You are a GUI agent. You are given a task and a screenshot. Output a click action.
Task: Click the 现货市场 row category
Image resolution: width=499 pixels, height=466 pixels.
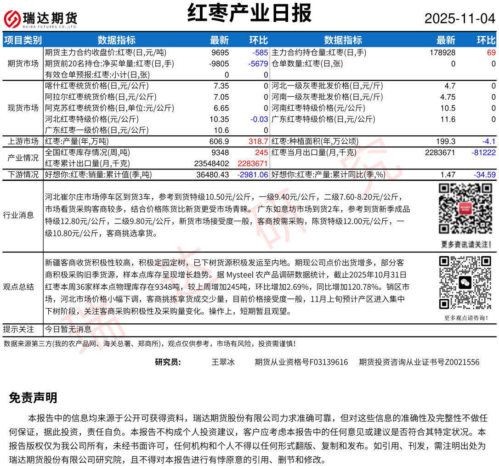click(x=23, y=108)
